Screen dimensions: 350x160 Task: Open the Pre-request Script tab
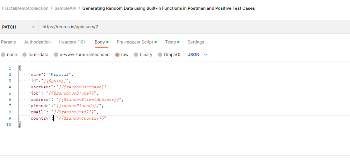135,42
